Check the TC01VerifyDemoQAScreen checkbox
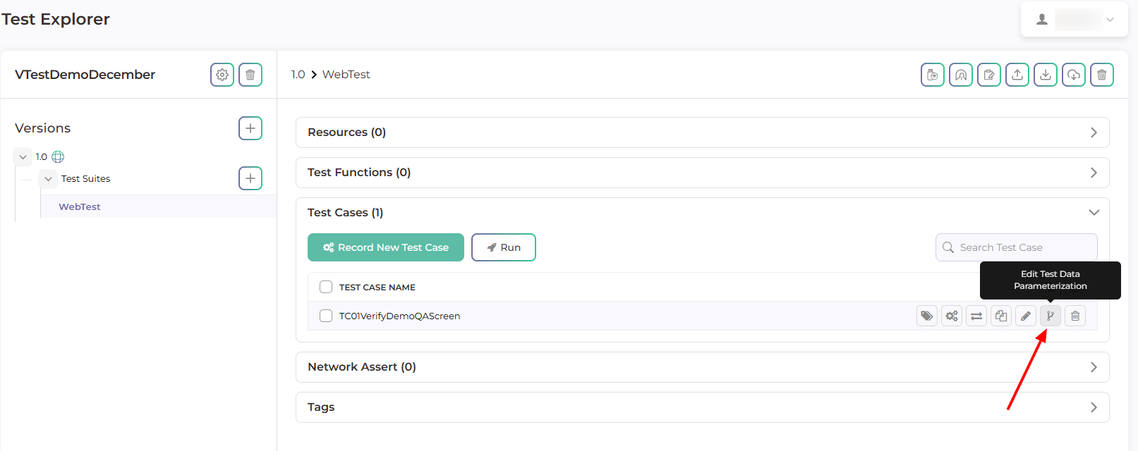1138x451 pixels. [326, 316]
